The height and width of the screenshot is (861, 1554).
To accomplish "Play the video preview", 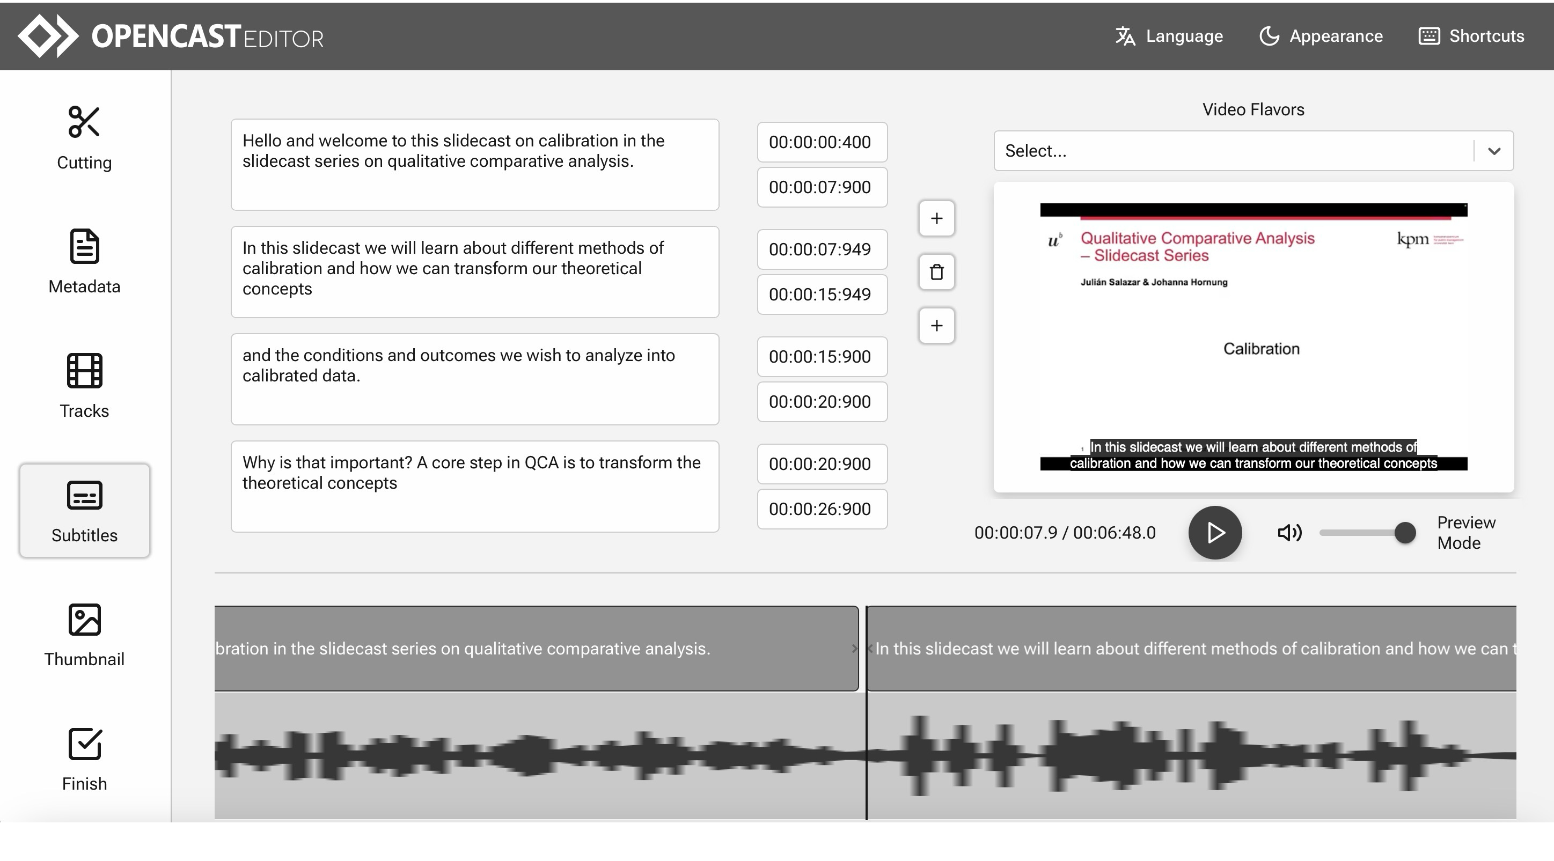I will 1214,532.
